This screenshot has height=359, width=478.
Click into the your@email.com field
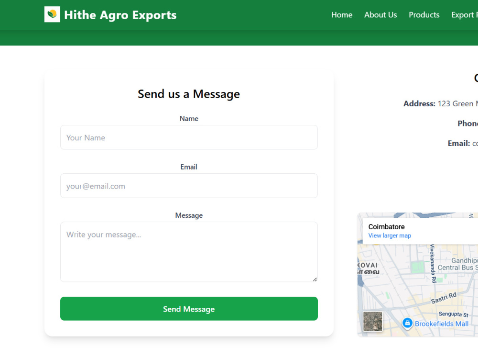(x=189, y=186)
